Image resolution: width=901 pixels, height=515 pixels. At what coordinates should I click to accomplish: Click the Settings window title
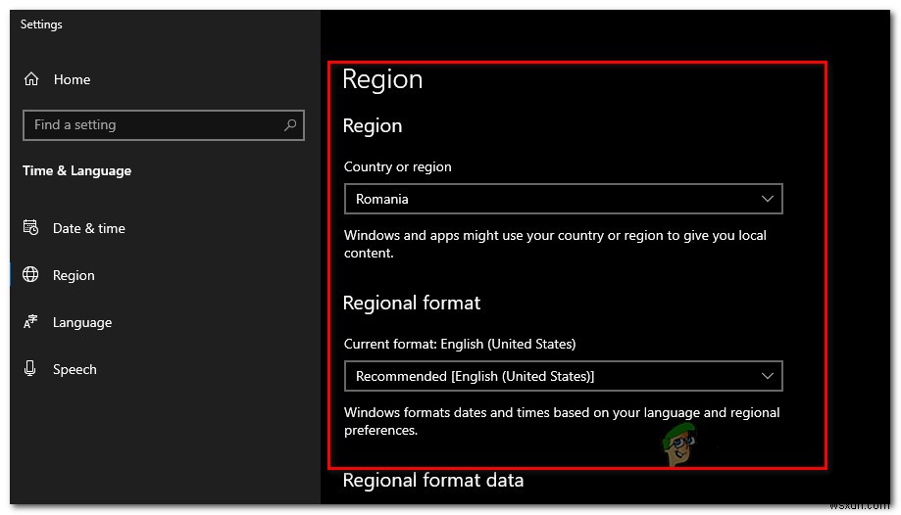coord(41,24)
